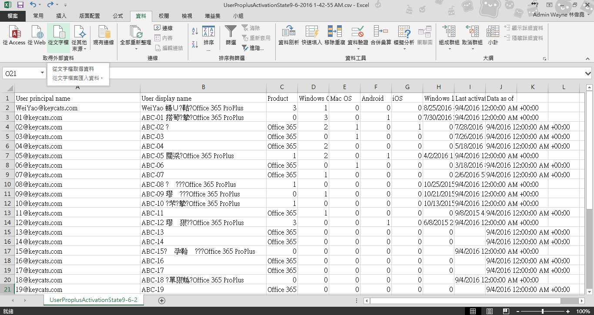
Task: Switch to Page Layout view in status bar
Action: (489, 311)
